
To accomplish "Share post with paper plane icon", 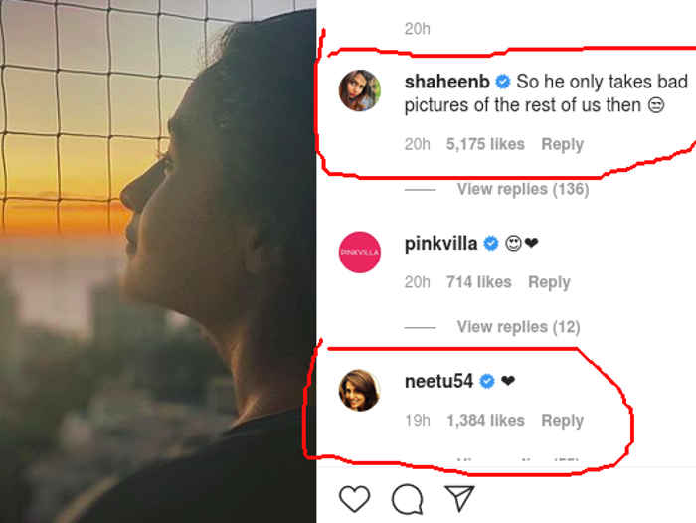I will point(457,496).
